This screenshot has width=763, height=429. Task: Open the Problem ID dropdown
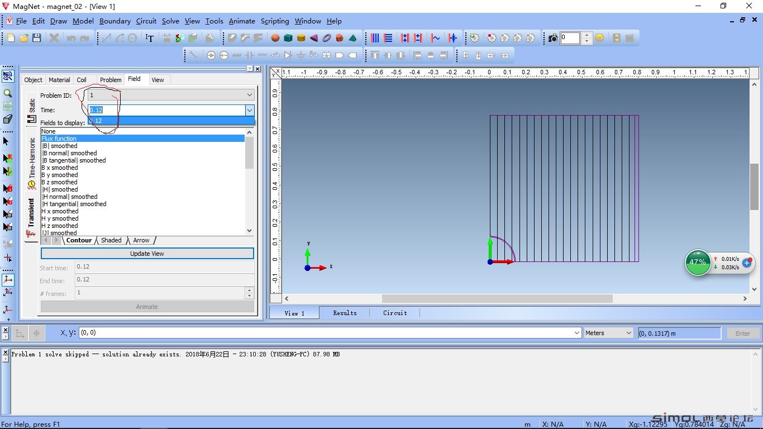tap(250, 95)
